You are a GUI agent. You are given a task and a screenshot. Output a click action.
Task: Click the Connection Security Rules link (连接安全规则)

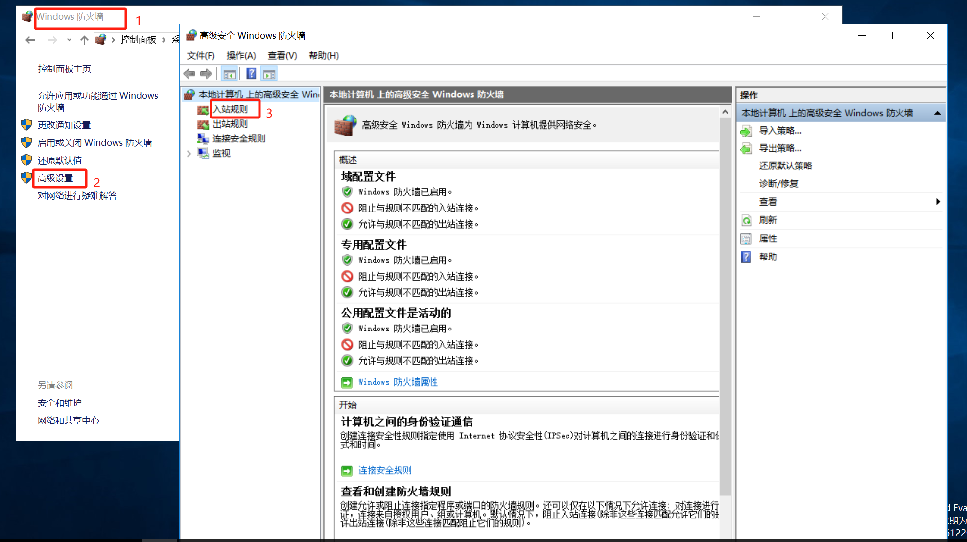pyautogui.click(x=385, y=471)
